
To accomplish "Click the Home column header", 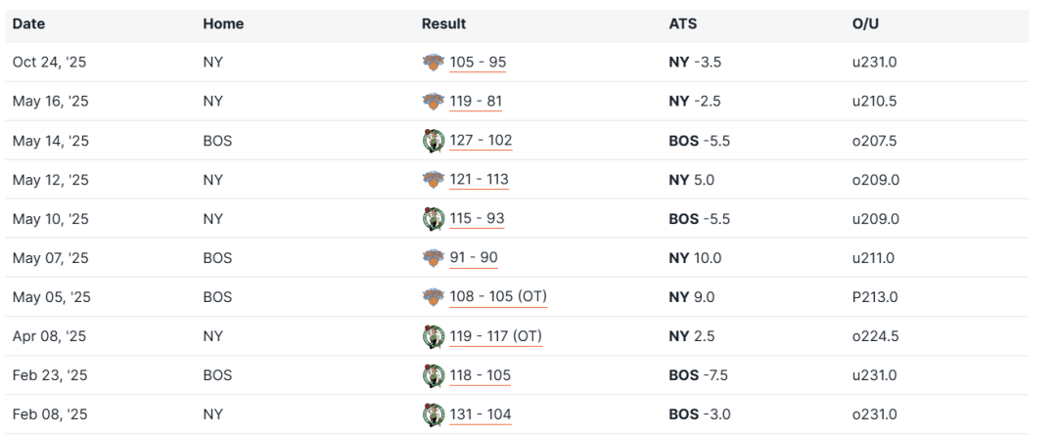I will [x=223, y=23].
